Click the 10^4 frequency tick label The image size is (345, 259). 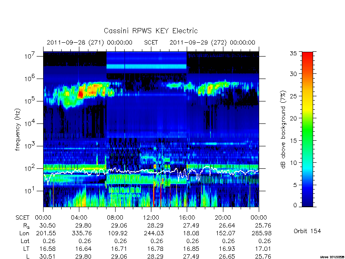point(30,123)
